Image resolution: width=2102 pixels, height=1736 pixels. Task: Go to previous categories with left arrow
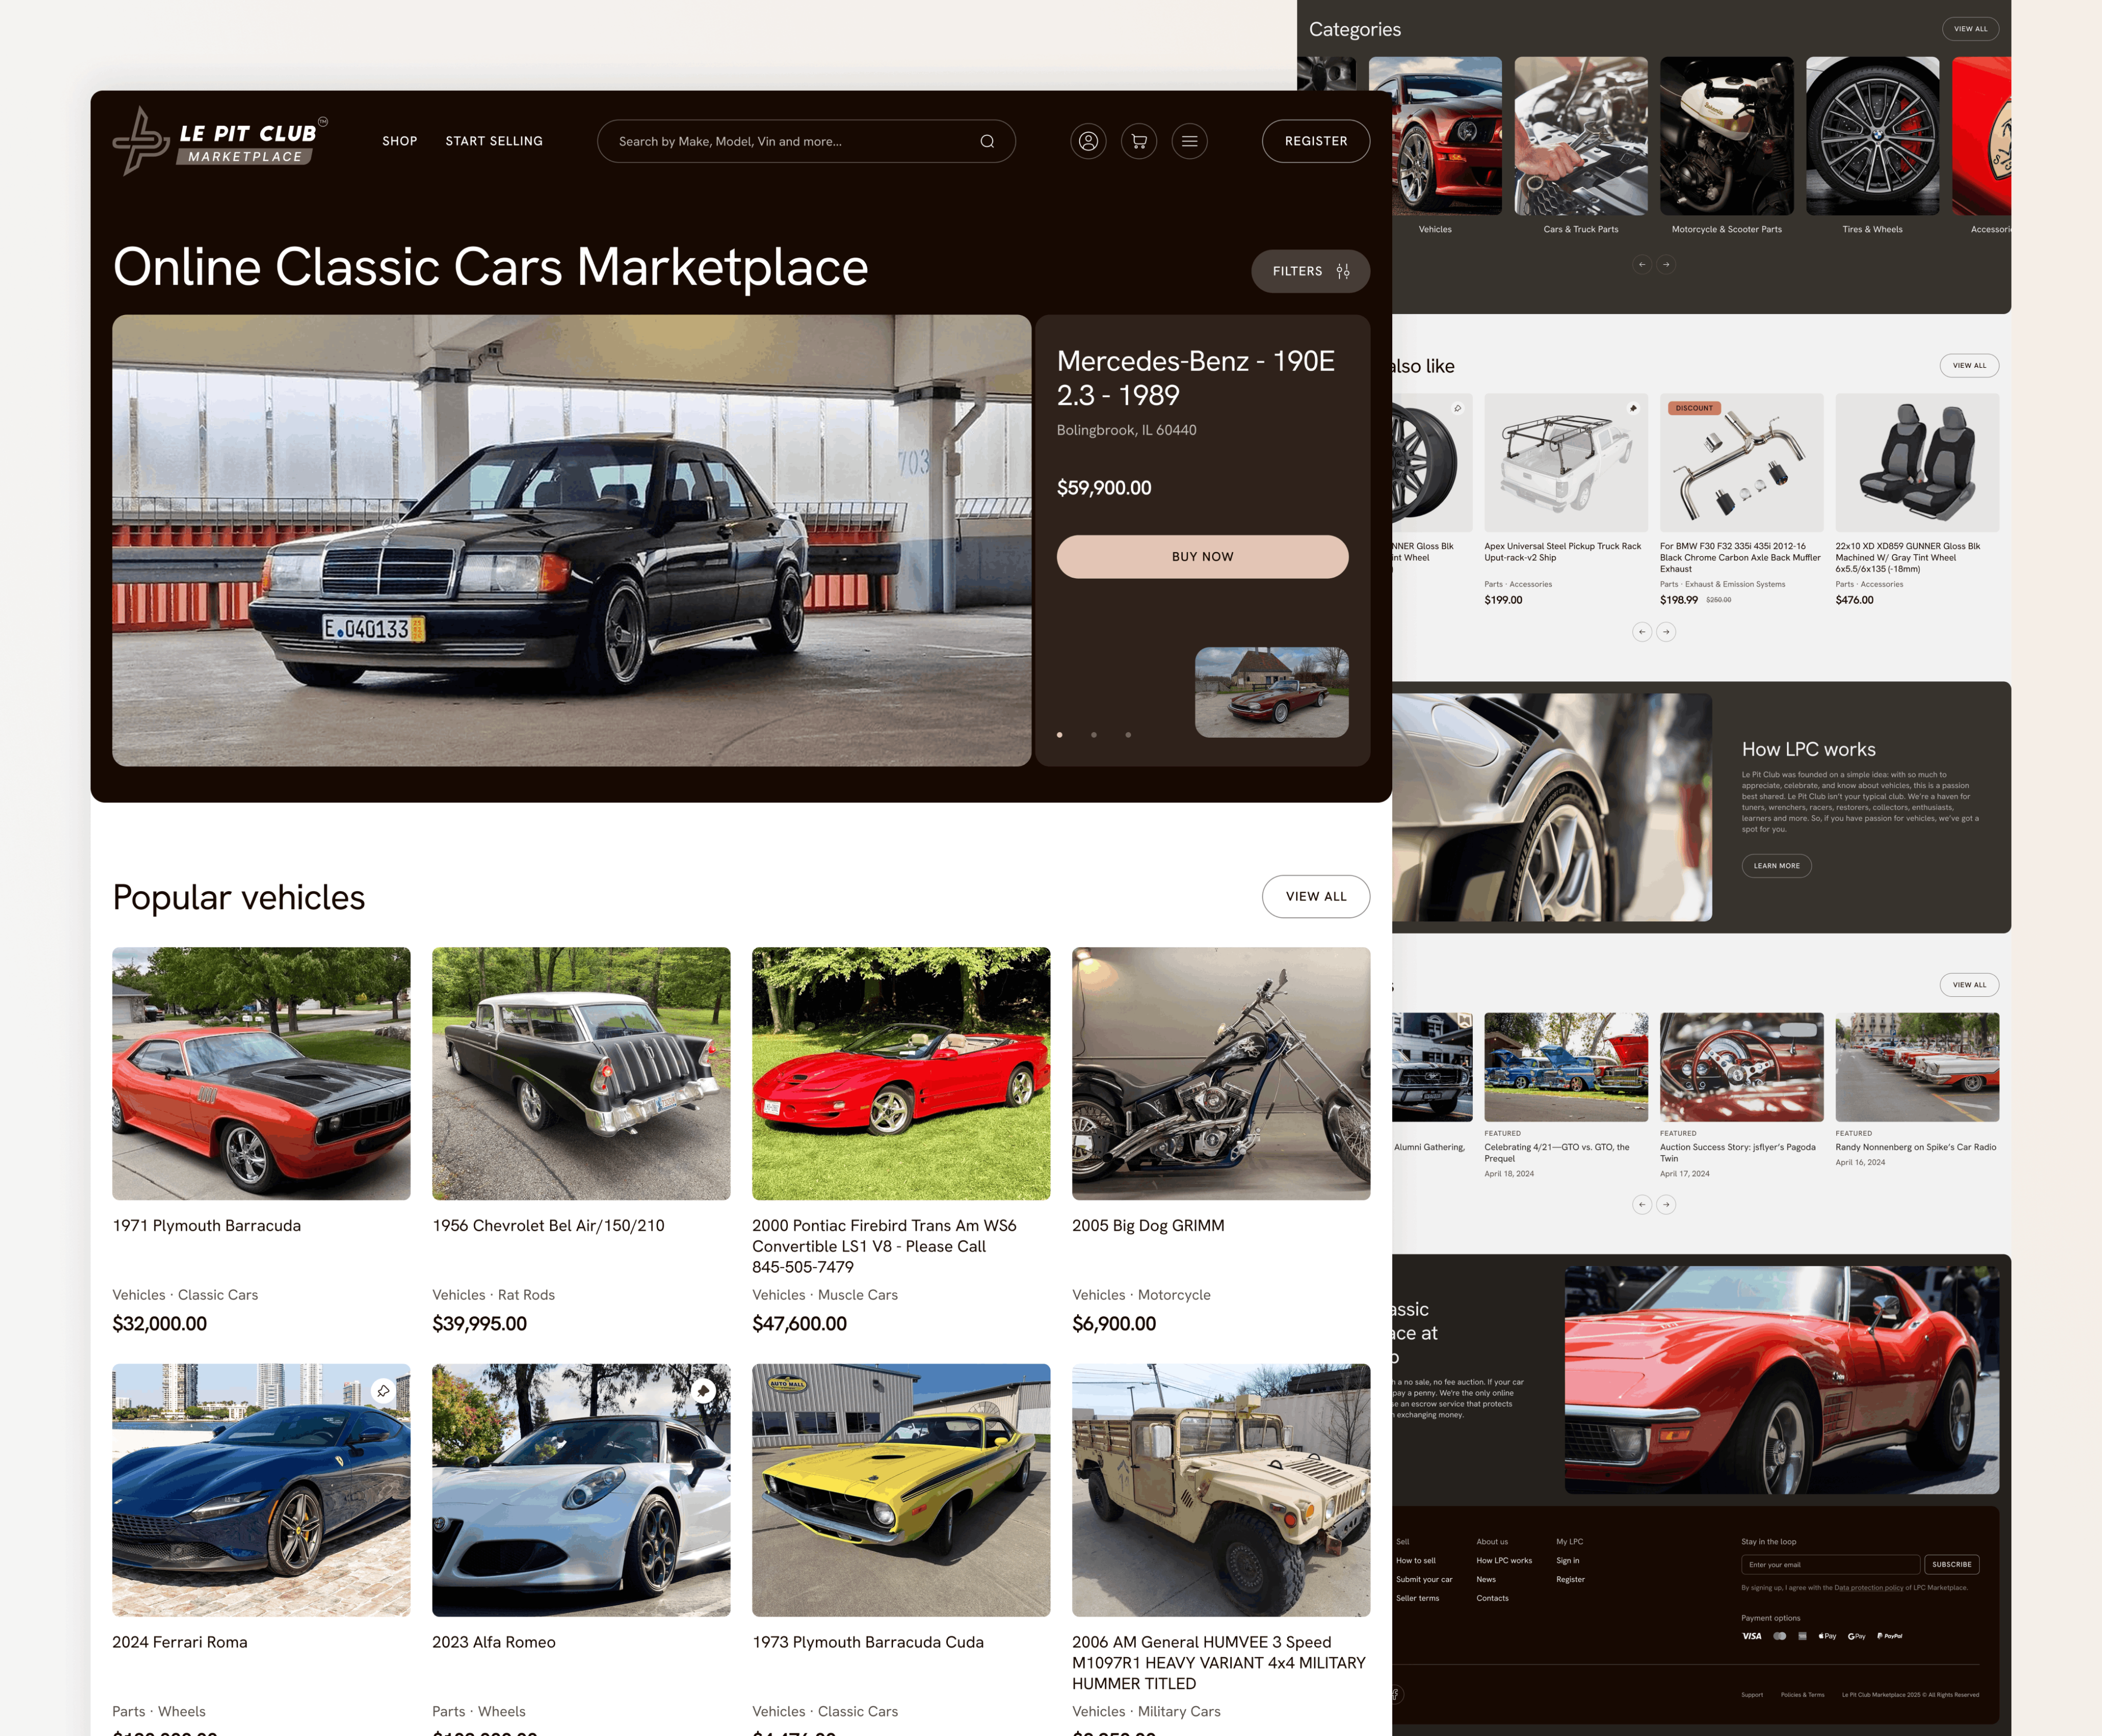click(1642, 264)
